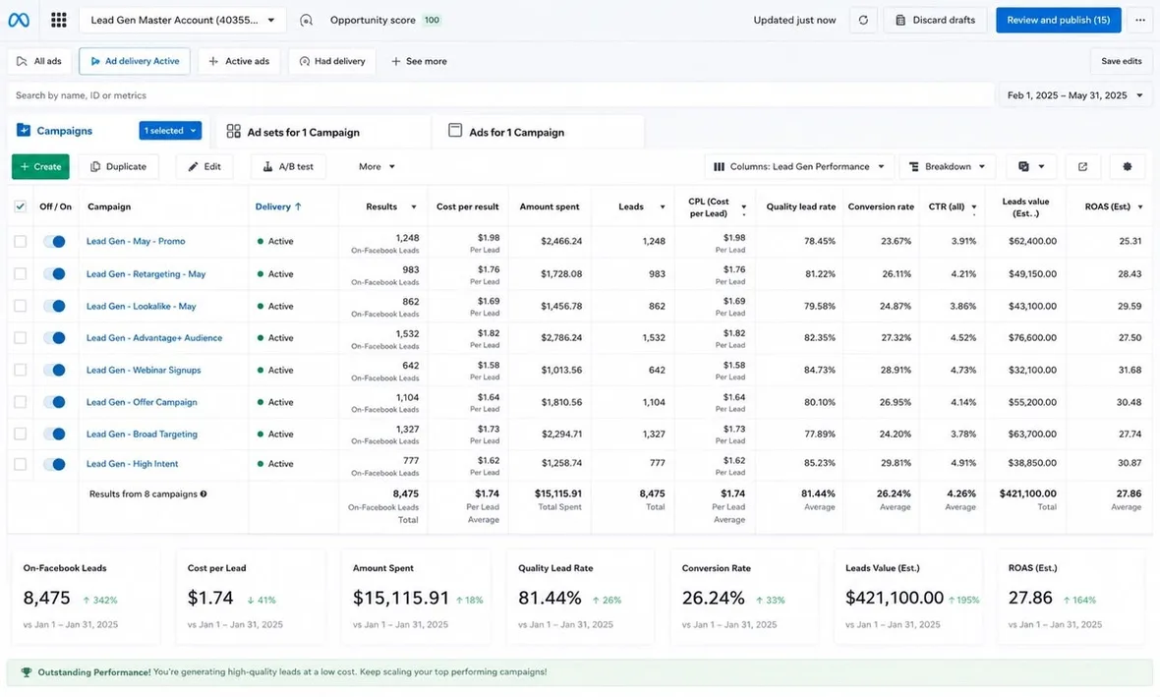Image resolution: width=1160 pixels, height=697 pixels.
Task: Click the search by name, ID or metrics field
Action: 500,94
